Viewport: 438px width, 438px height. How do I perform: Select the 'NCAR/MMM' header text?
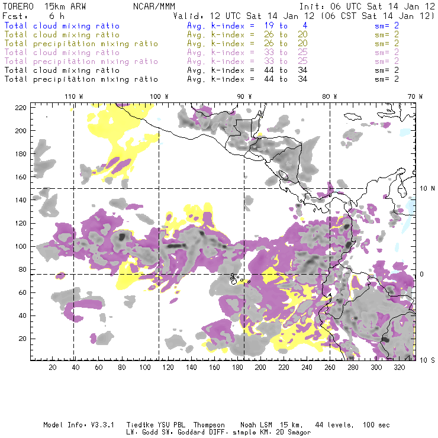[154, 7]
